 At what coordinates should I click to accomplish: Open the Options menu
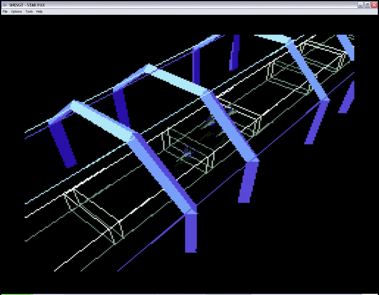(x=16, y=11)
